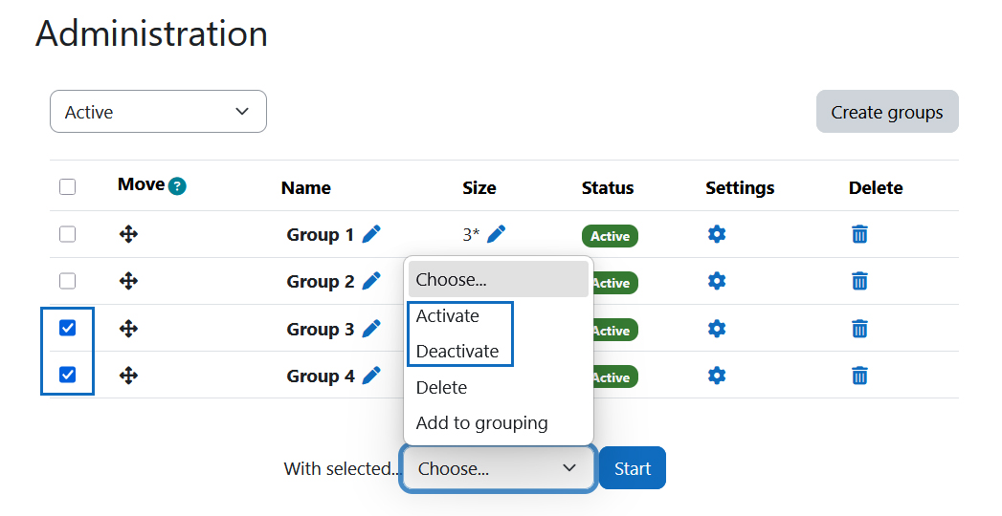
Task: Delete Group 1 with trash icon
Action: pyautogui.click(x=859, y=234)
